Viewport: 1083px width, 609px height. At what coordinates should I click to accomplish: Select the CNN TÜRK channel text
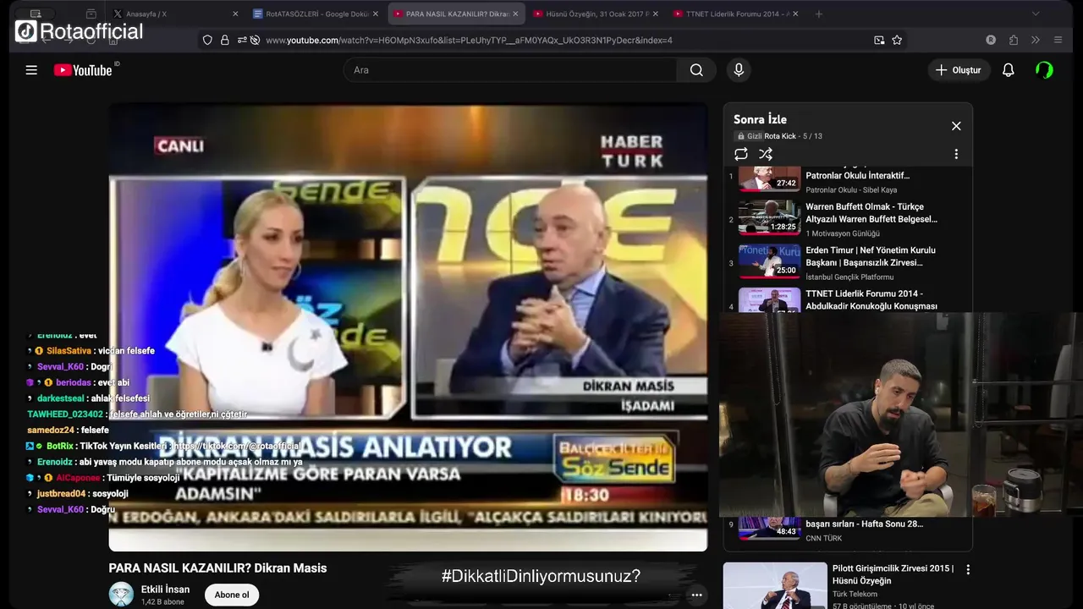click(824, 539)
